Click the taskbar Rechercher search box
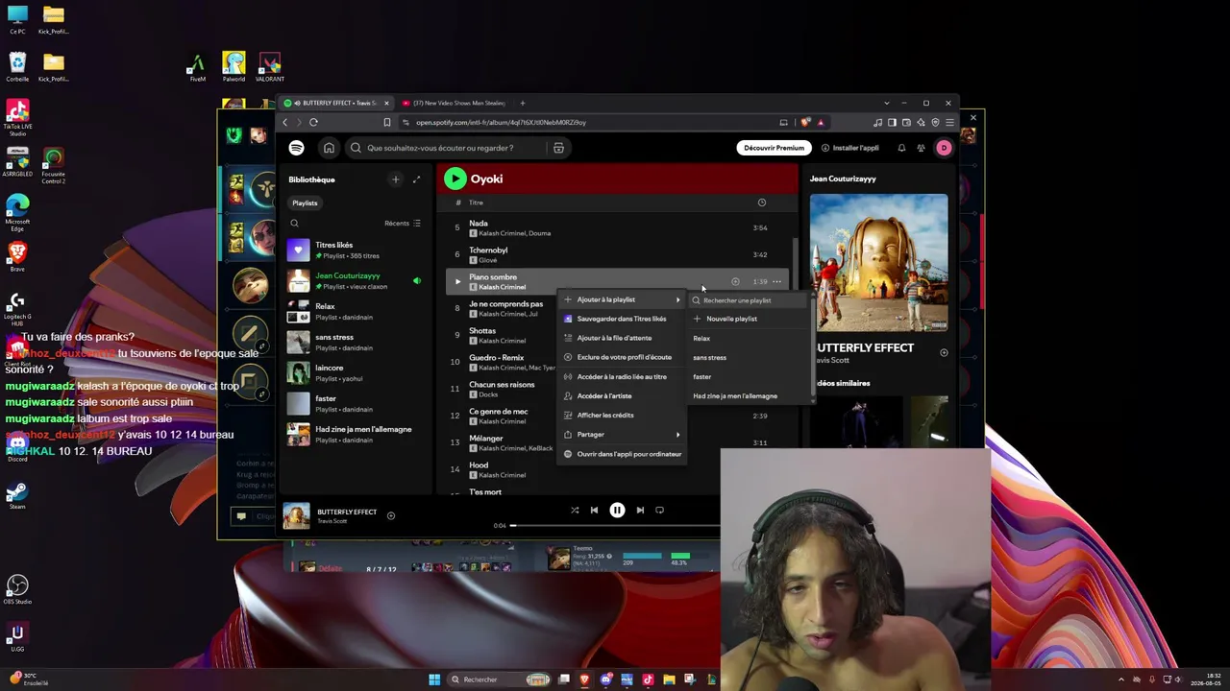The height and width of the screenshot is (691, 1230). pos(497,679)
